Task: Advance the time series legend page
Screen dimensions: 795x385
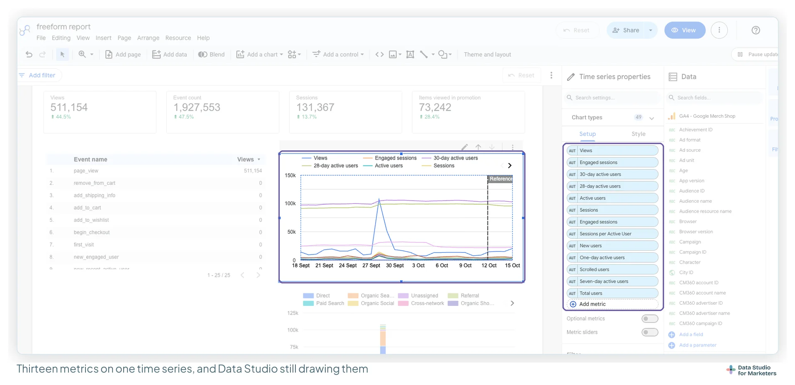Action: [x=510, y=165]
